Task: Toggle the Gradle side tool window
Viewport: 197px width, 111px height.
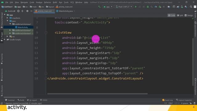Action: coord(195,14)
